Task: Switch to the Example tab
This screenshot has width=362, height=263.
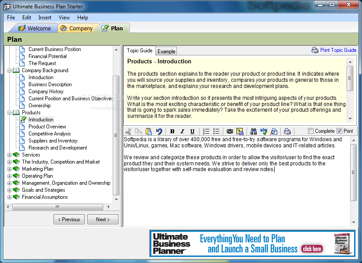Action: click(x=166, y=51)
